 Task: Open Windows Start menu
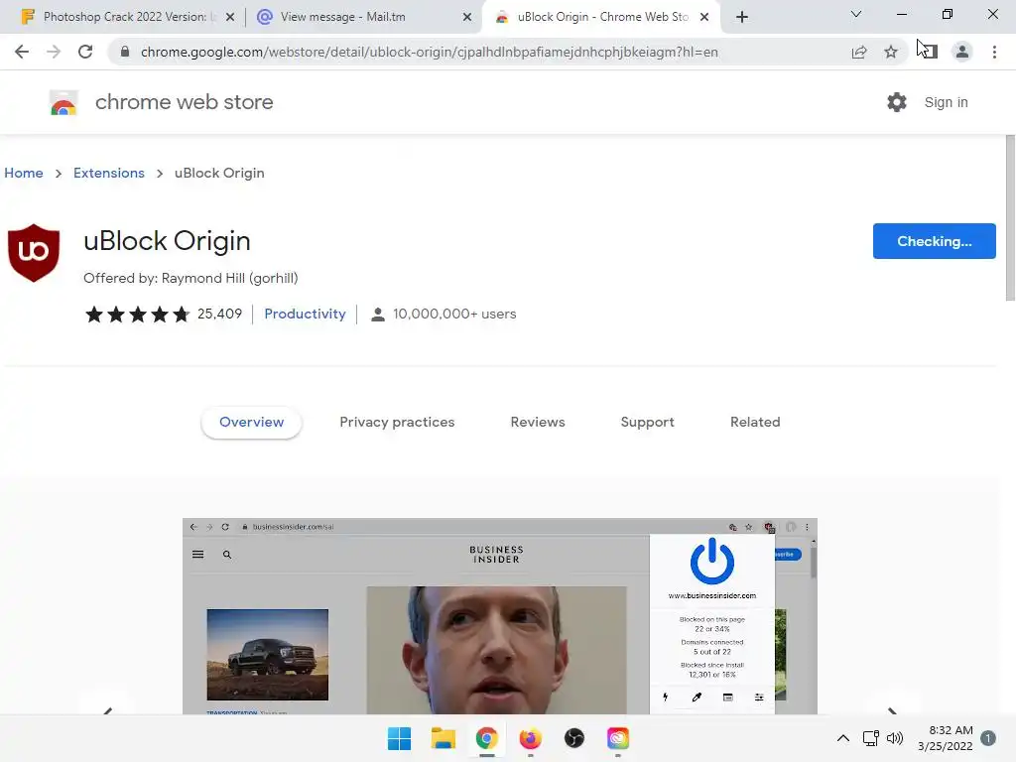pos(399,738)
